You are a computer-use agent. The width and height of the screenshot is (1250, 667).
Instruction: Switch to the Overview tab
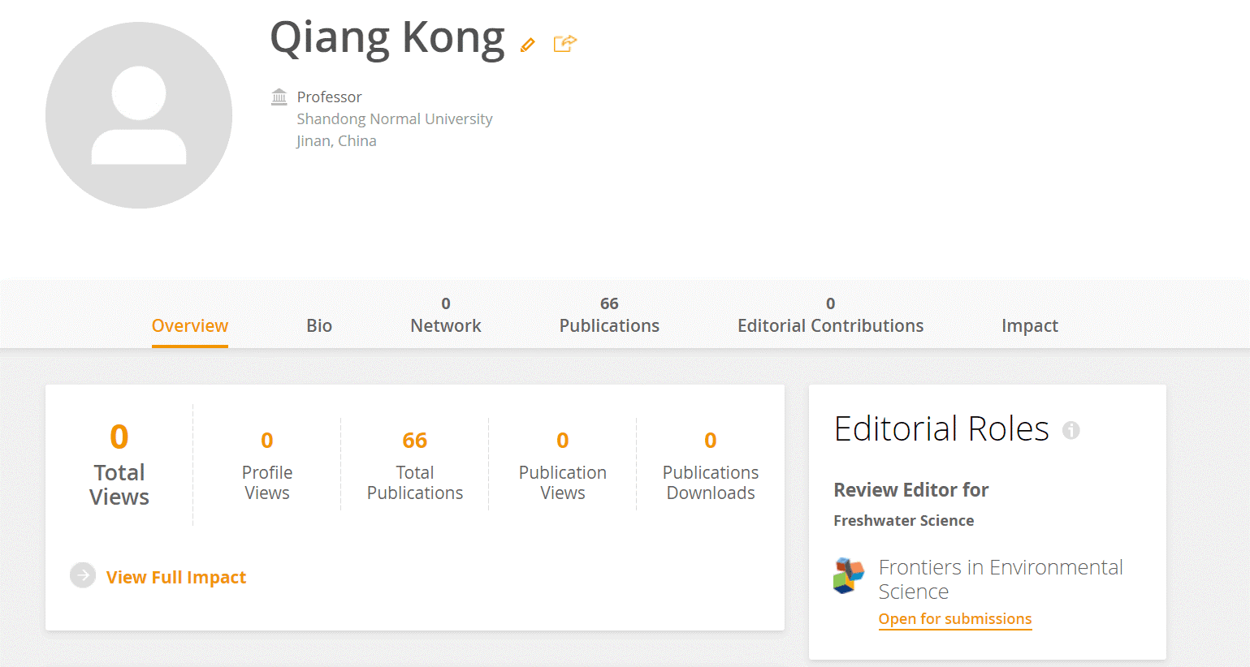[x=190, y=325]
